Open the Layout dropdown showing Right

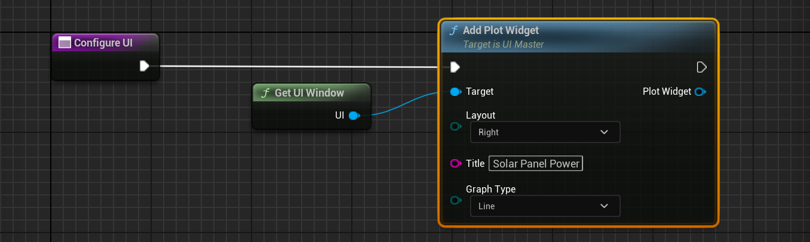(x=545, y=132)
